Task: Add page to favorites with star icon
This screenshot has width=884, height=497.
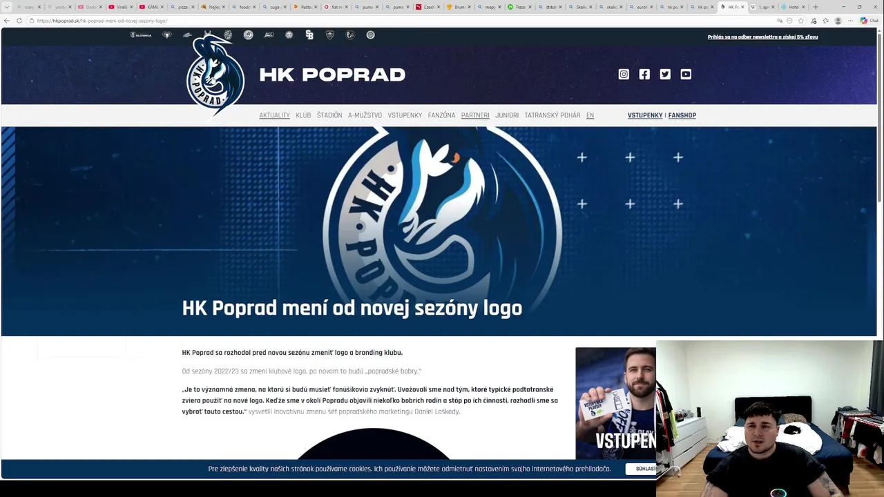Action: point(801,21)
